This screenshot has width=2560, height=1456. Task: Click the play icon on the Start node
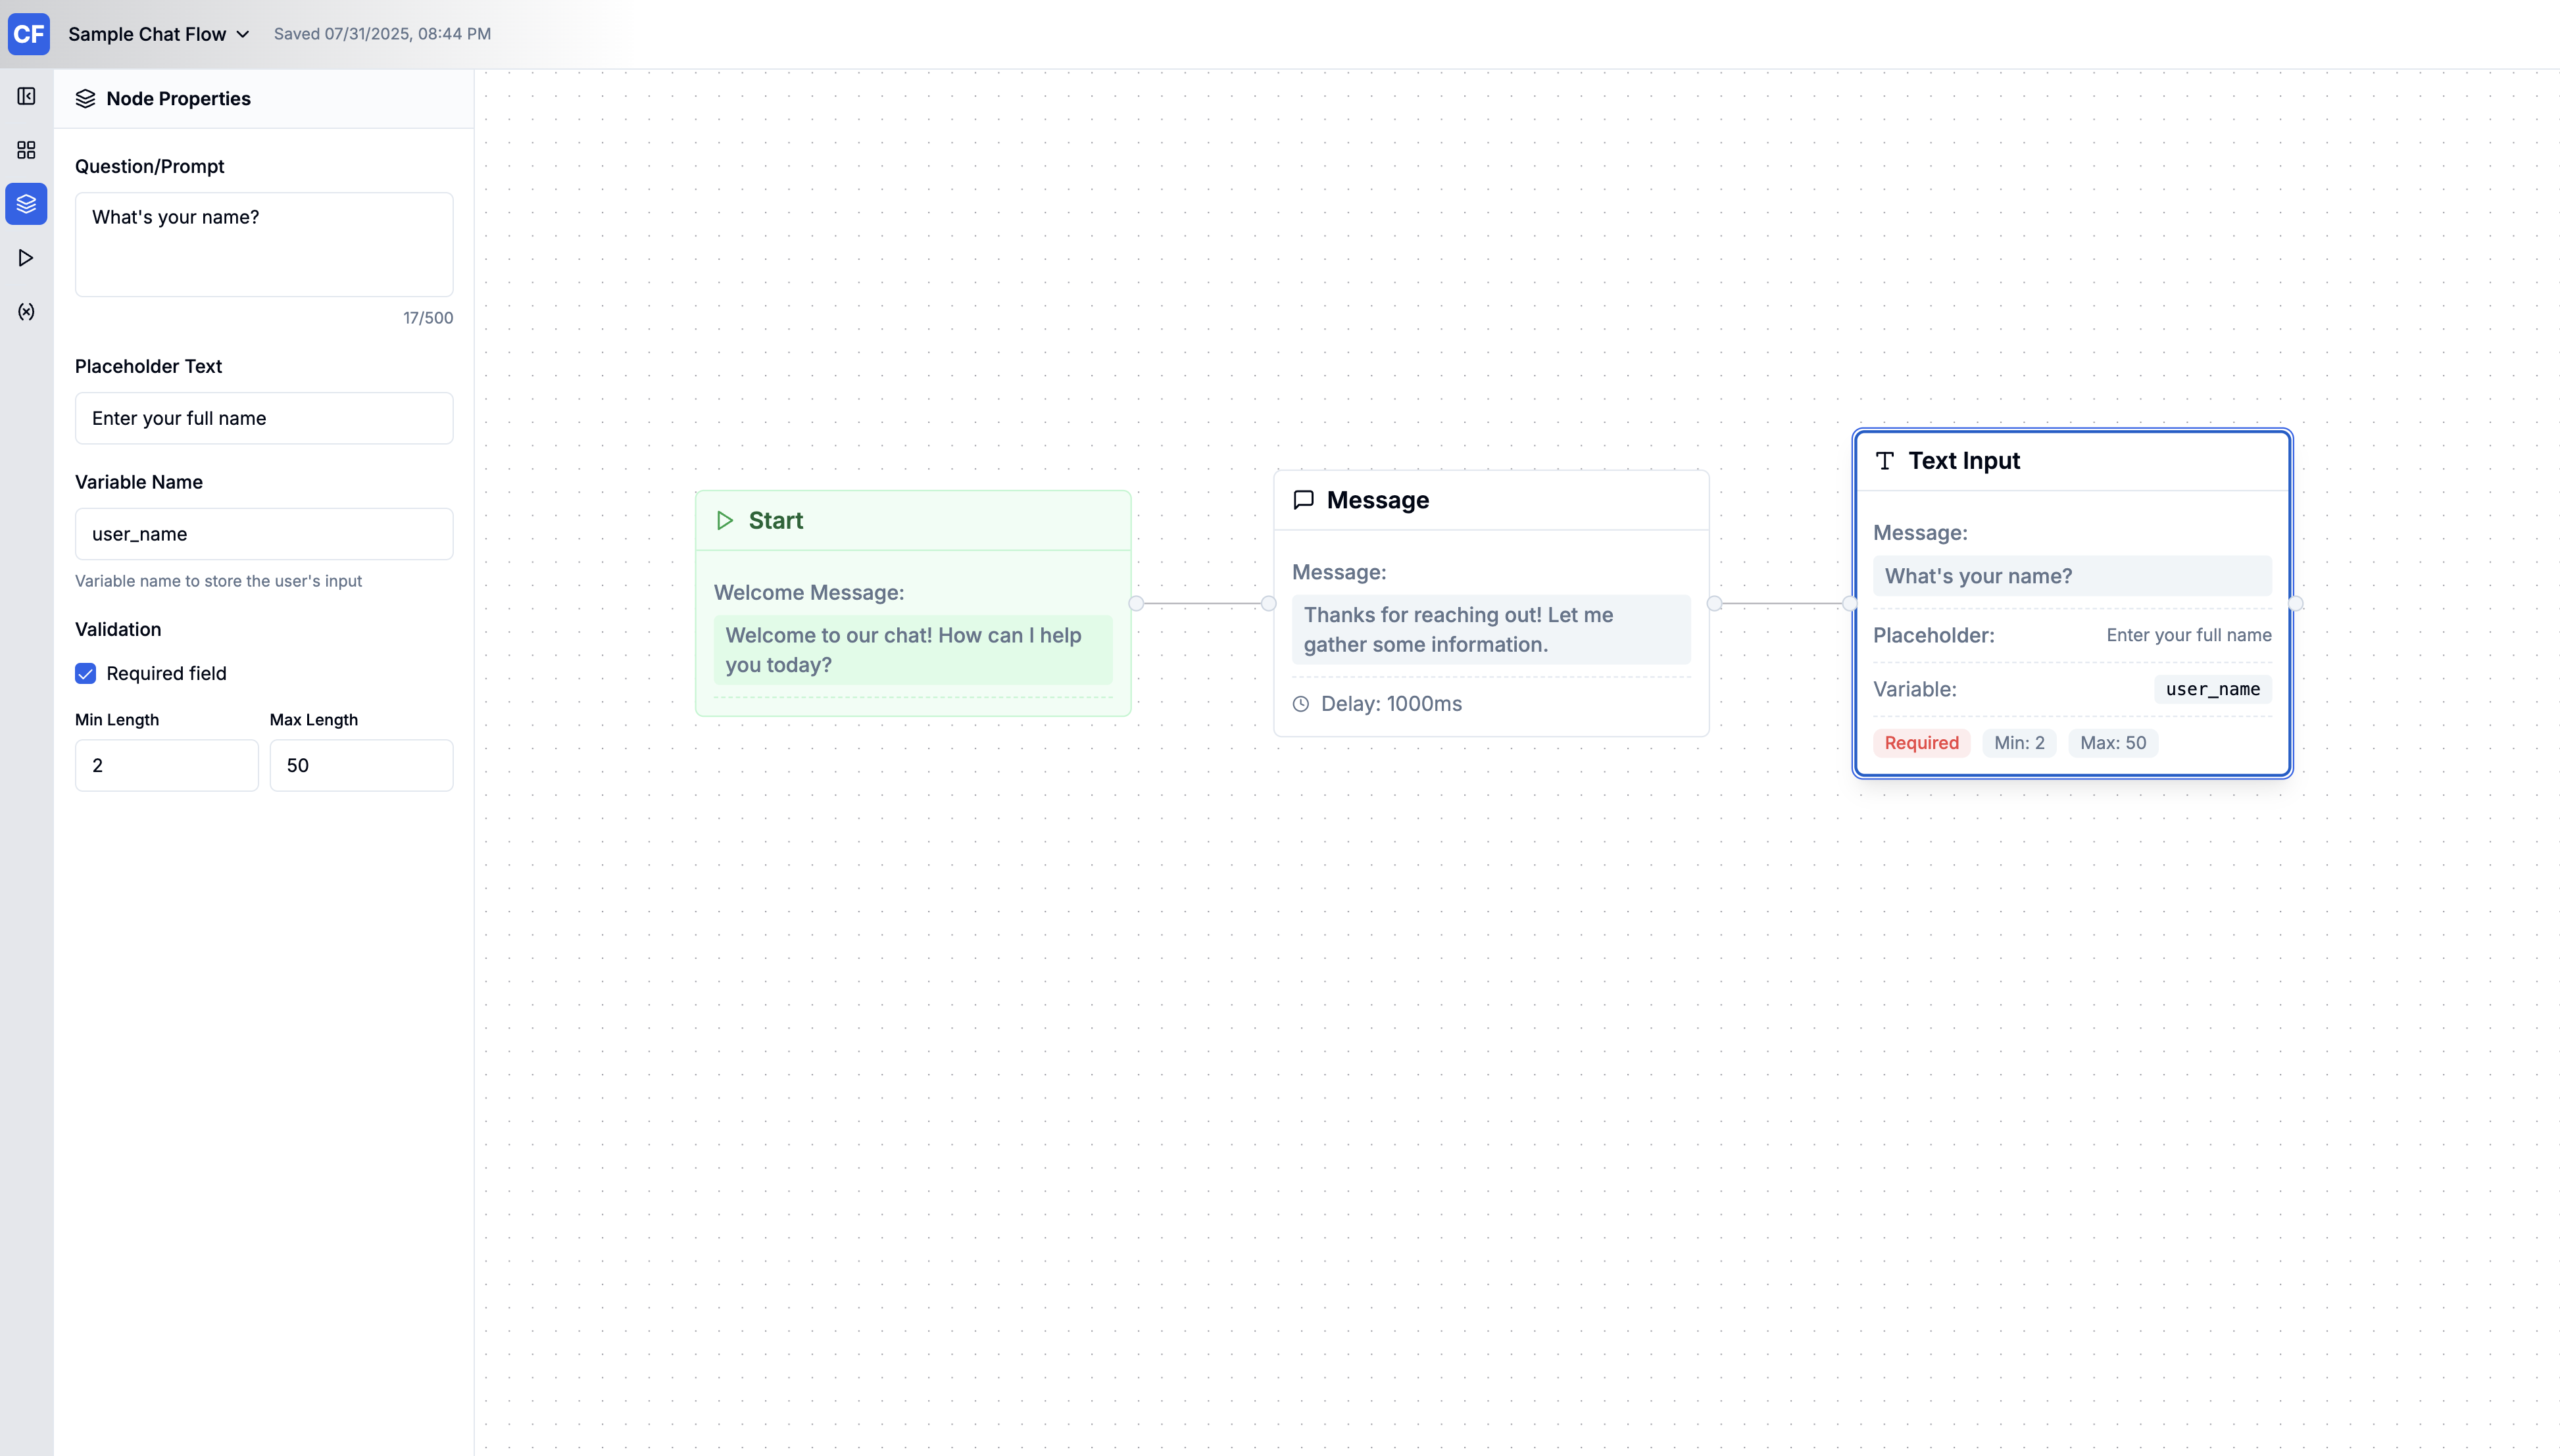(x=725, y=520)
